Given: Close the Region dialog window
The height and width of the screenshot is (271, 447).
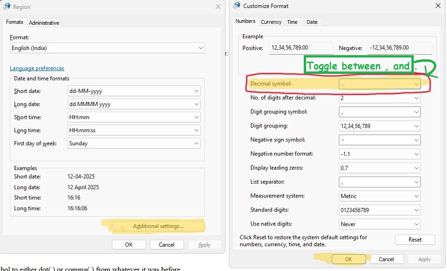Looking at the screenshot, I should (x=218, y=7).
